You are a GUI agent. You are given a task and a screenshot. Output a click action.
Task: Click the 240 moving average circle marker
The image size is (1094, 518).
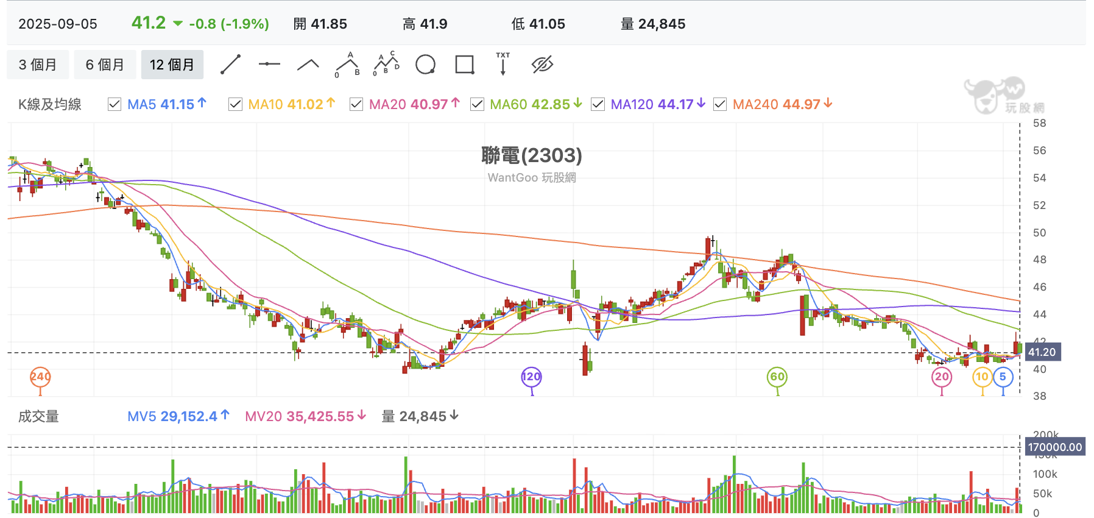40,377
